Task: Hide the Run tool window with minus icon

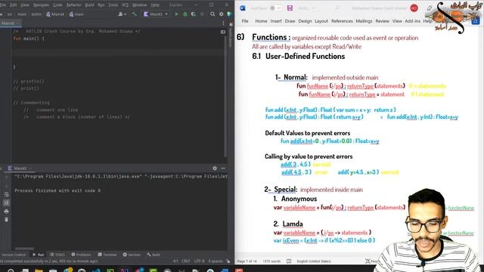Action: pyautogui.click(x=223, y=168)
